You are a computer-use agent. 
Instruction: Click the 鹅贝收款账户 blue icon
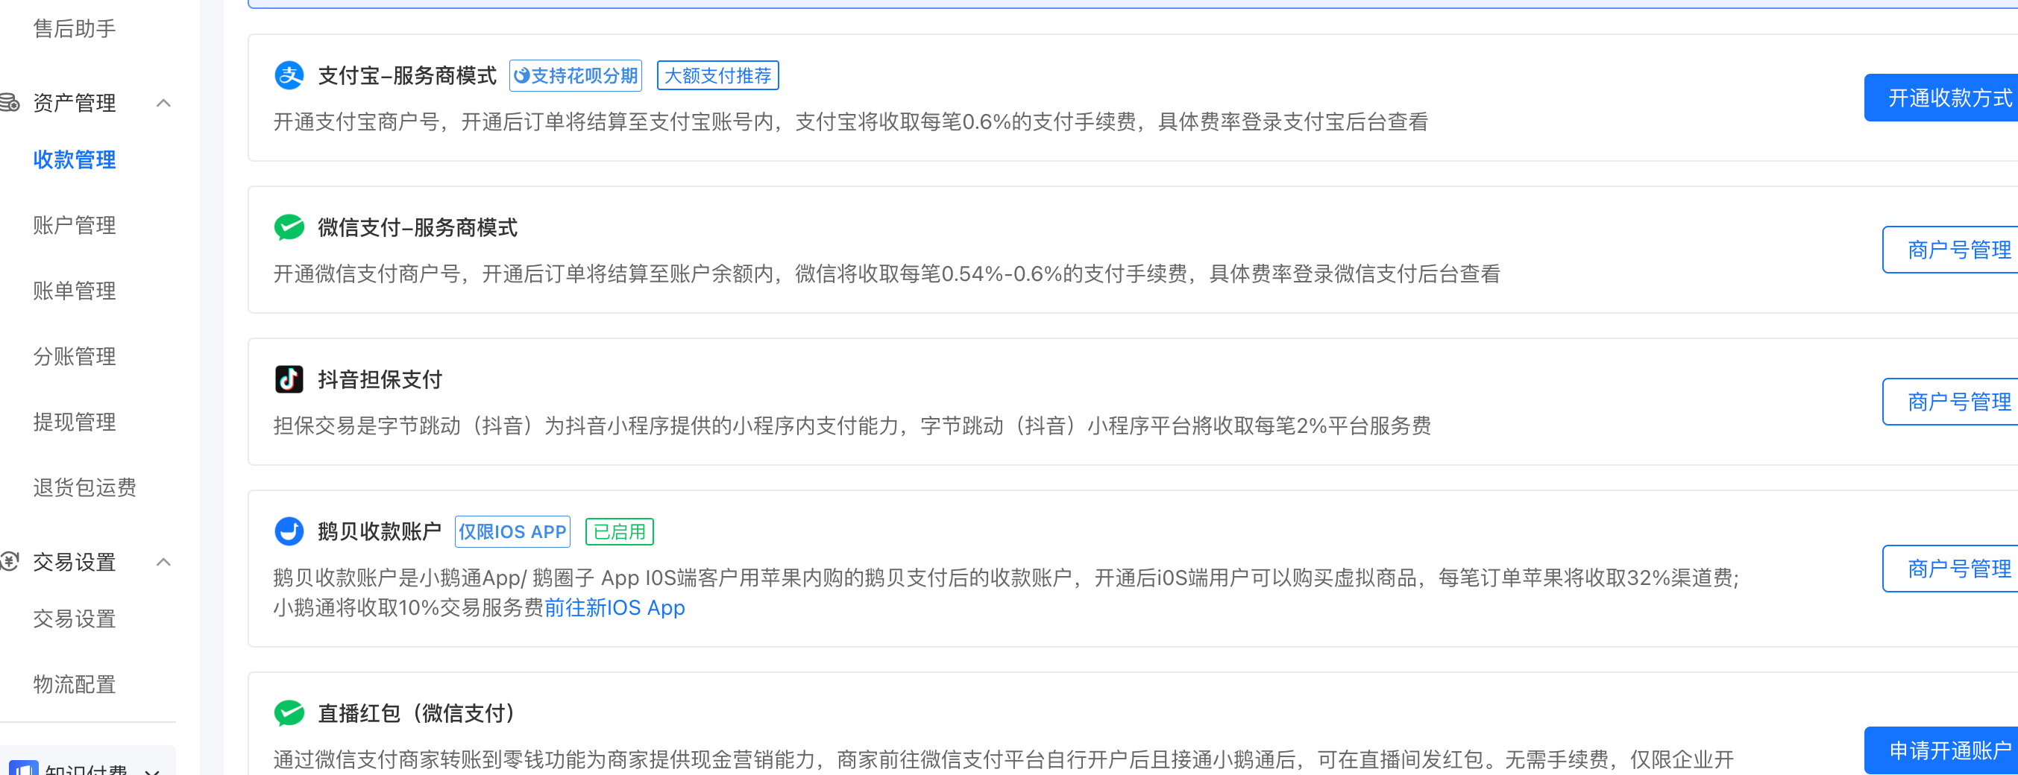coord(289,531)
